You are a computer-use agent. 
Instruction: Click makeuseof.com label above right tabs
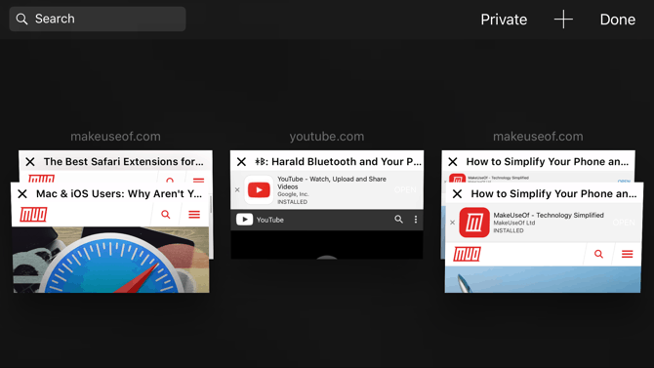point(538,137)
